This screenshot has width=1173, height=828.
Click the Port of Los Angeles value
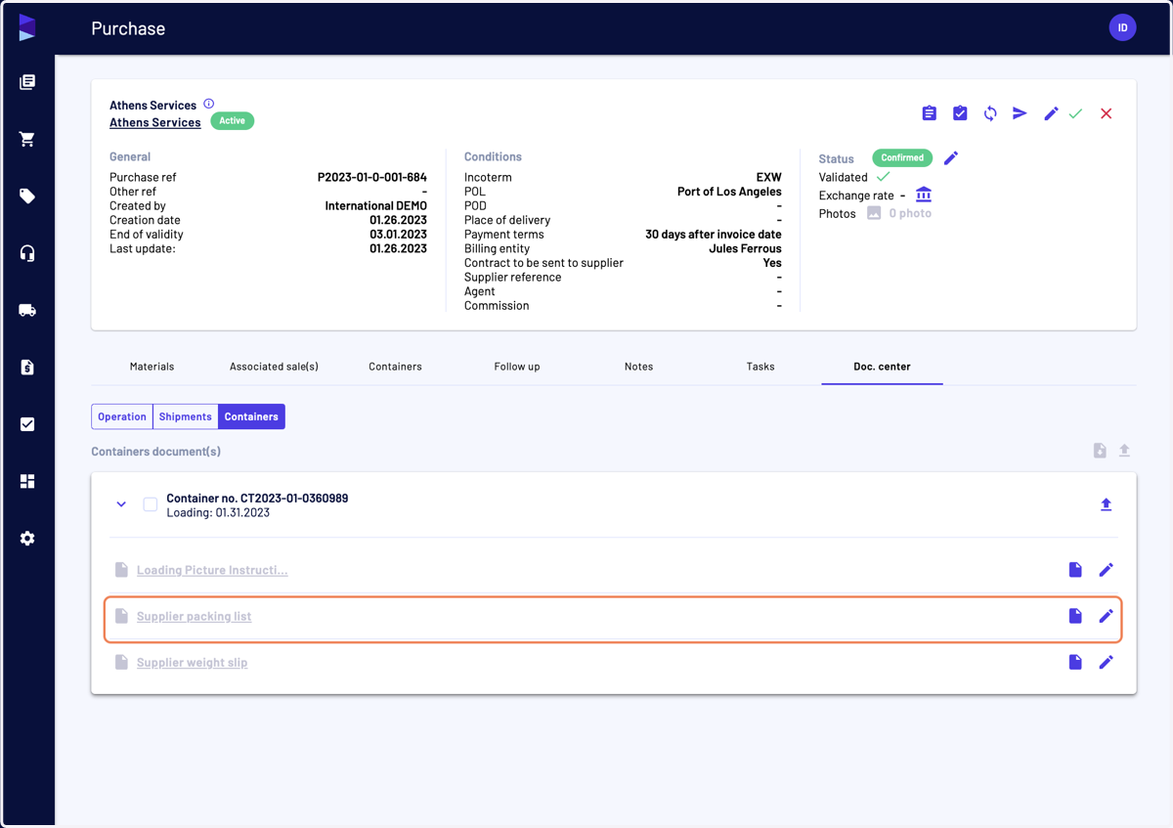click(x=729, y=192)
